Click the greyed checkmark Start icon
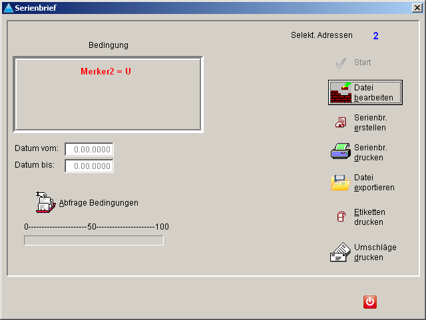This screenshot has width=426, height=320. tap(341, 63)
